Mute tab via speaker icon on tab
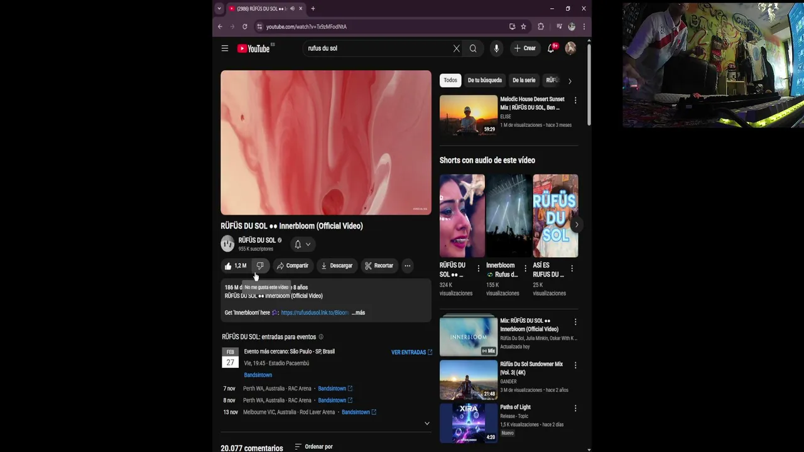804x452 pixels. click(292, 9)
